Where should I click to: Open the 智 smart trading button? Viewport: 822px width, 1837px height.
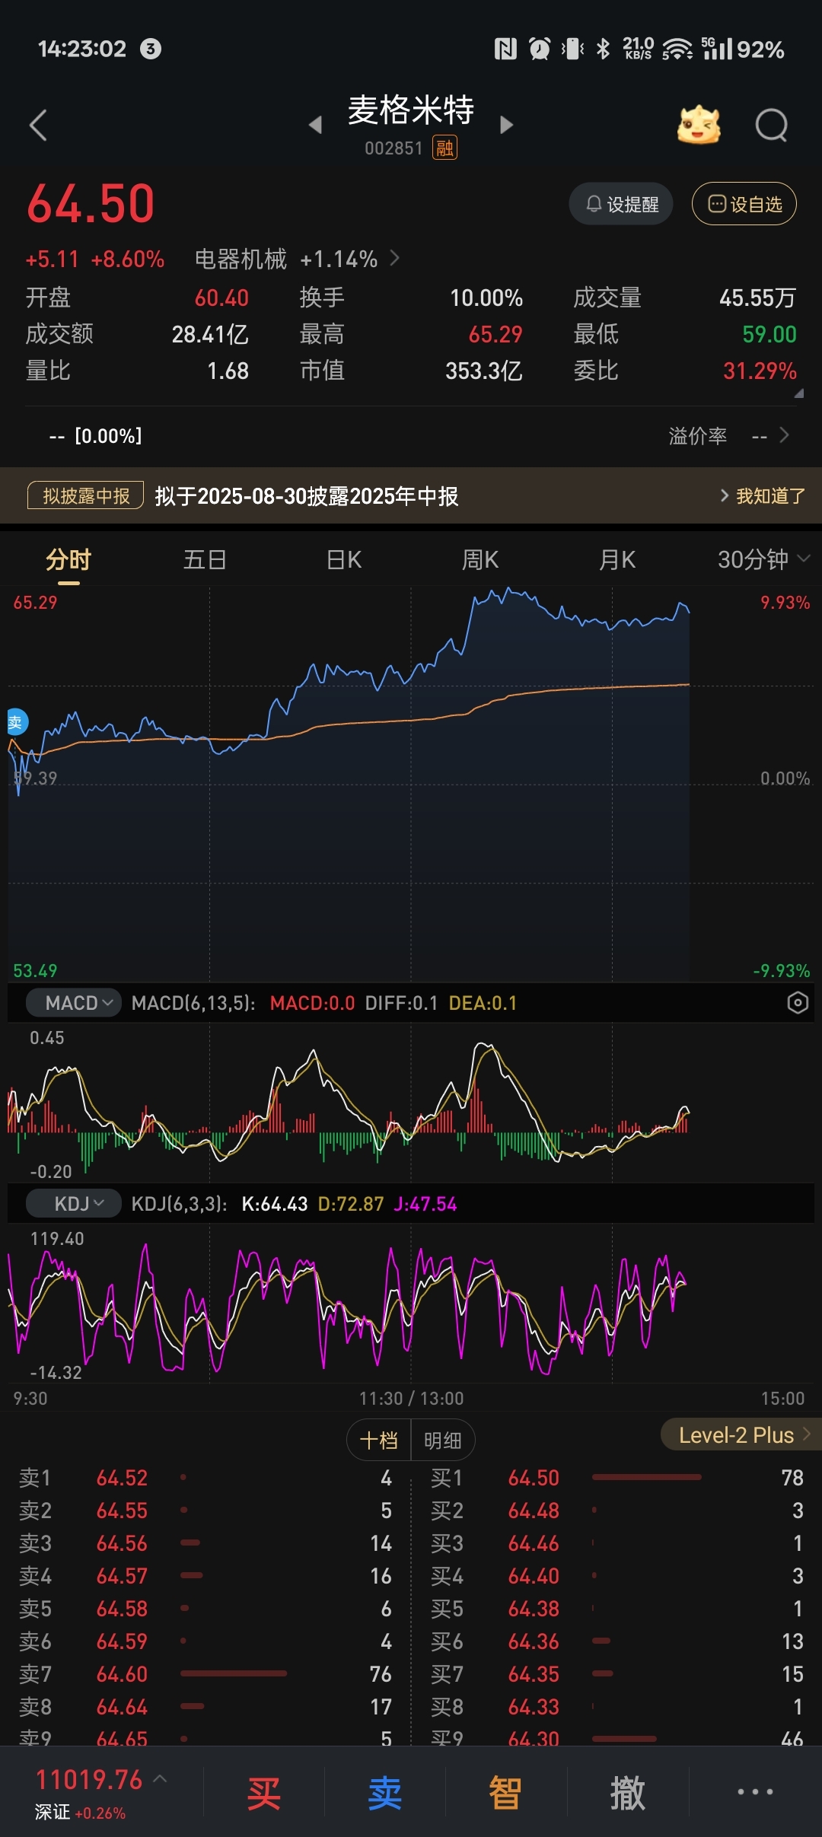[505, 1794]
